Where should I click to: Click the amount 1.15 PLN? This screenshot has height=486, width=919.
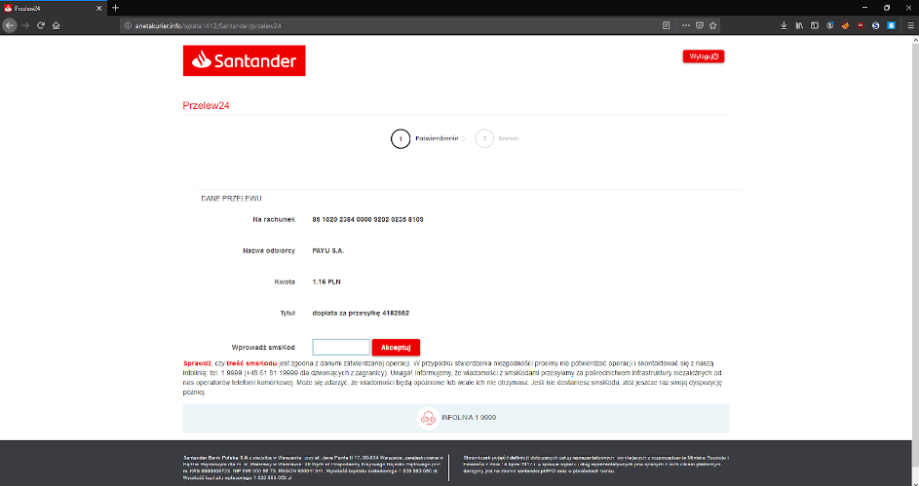click(326, 281)
